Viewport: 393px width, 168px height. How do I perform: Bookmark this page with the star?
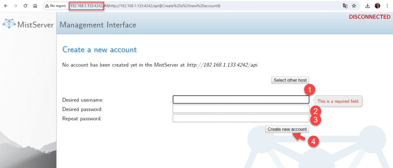point(354,6)
